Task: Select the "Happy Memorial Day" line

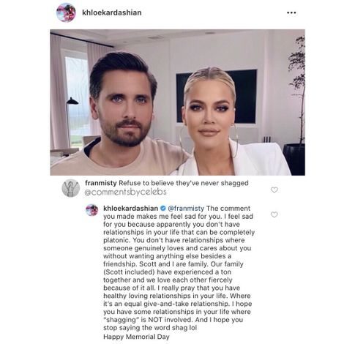Action: tap(136, 337)
